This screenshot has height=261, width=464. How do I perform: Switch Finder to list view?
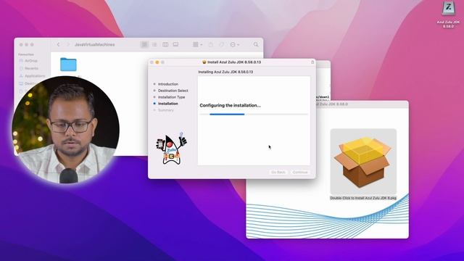154,44
